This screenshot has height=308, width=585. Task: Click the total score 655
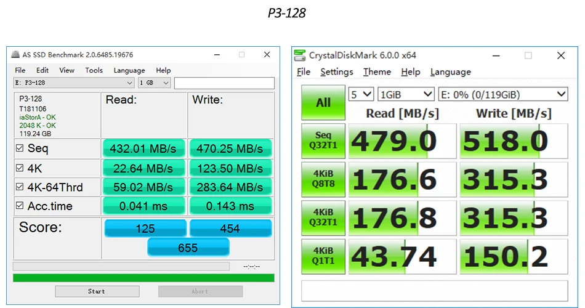pos(188,248)
